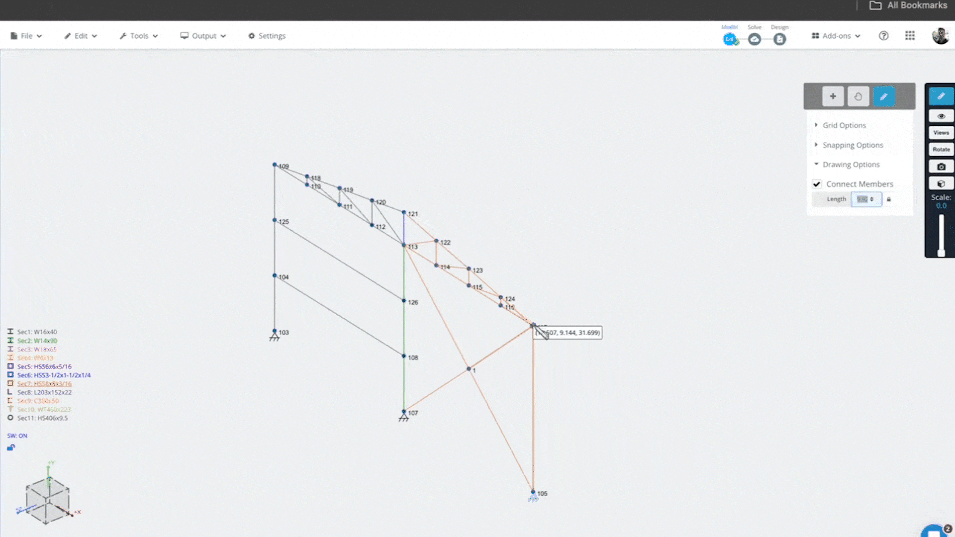Toggle the eye visibility button
Image resolution: width=955 pixels, height=537 pixels.
(x=941, y=116)
